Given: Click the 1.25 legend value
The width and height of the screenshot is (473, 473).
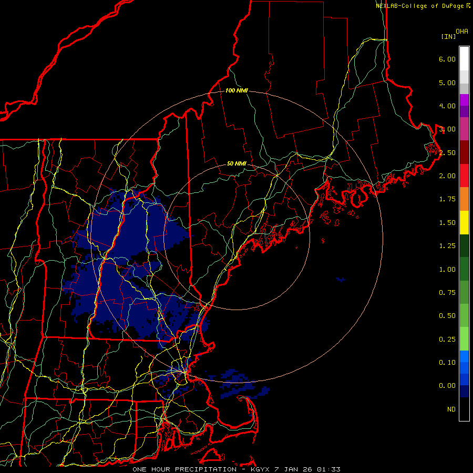Looking at the screenshot, I should point(447,246).
